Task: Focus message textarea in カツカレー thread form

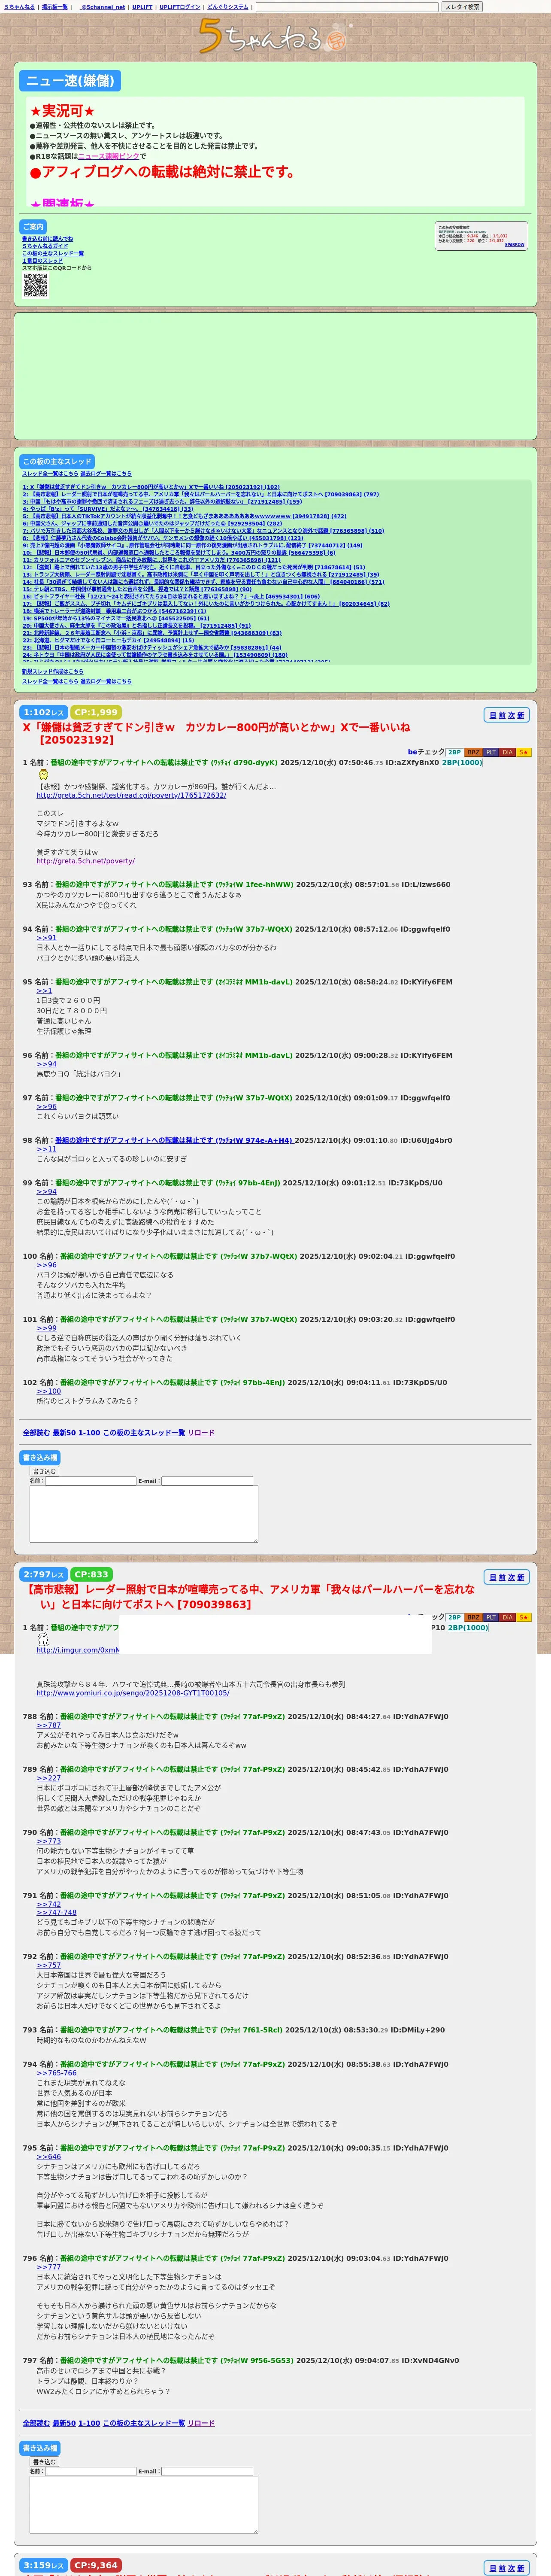Action: [144, 1514]
